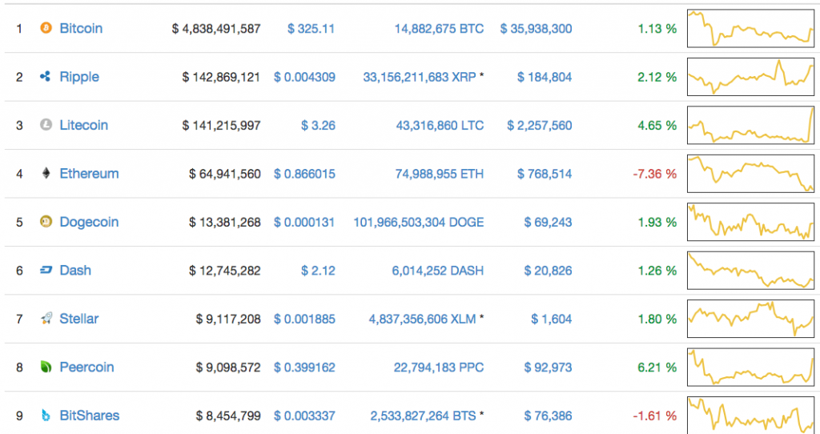The height and width of the screenshot is (434, 820).
Task: Click Ethereum price $ 0.866015
Action: [304, 174]
